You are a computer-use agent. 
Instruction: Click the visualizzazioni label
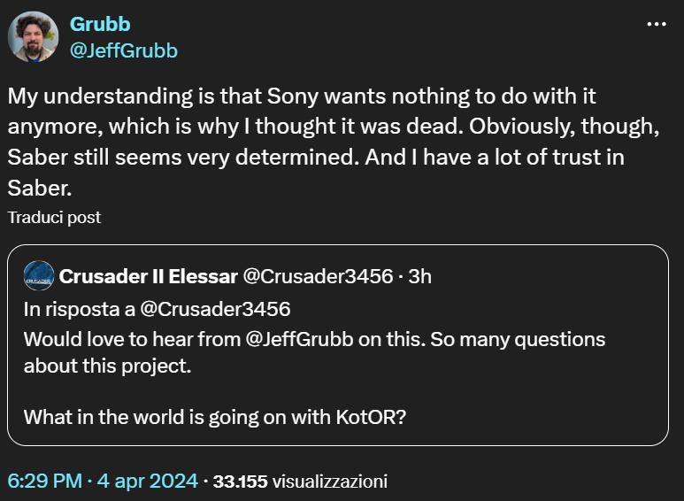pos(329,482)
